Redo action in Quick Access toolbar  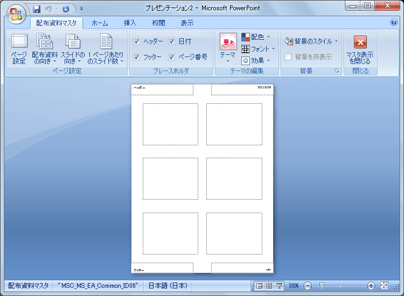pos(66,9)
